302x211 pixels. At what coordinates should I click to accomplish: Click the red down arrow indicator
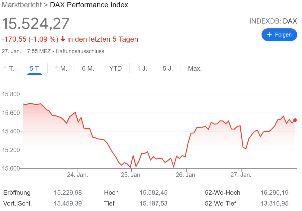[63, 39]
